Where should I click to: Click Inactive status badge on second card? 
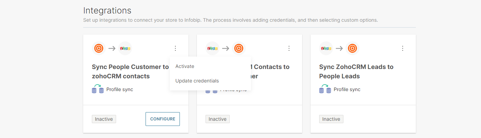[218, 119]
